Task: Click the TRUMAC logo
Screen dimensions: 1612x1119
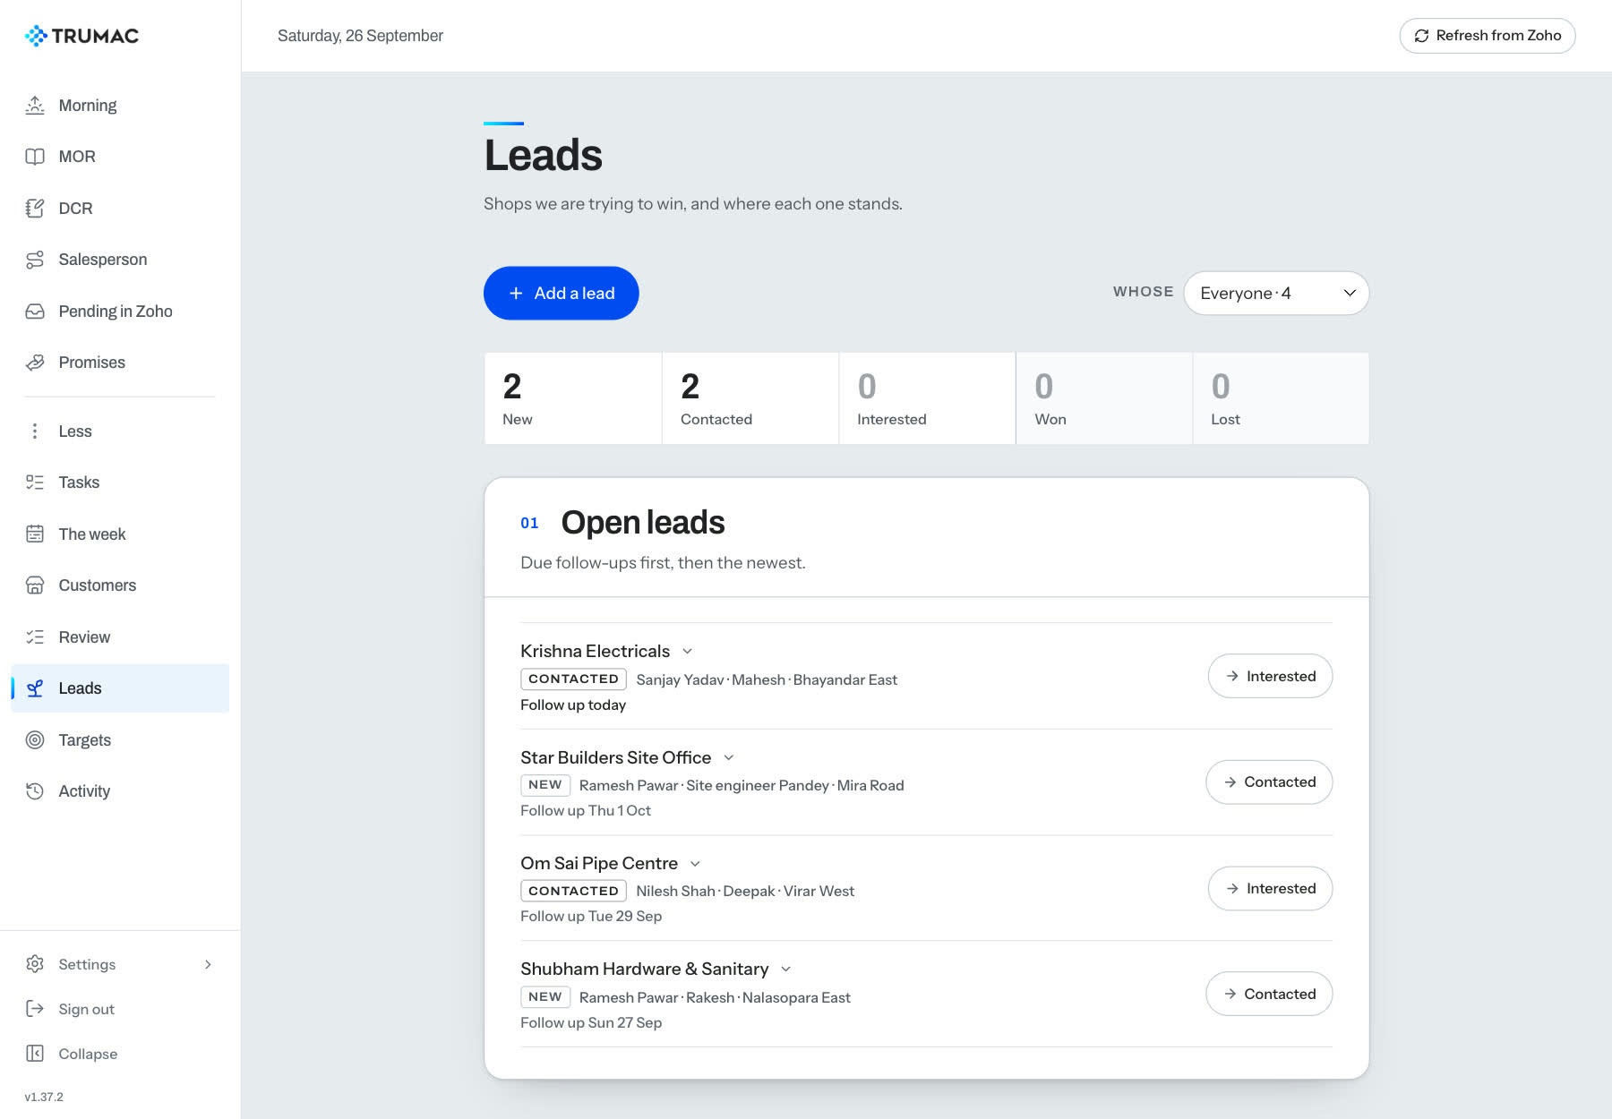Action: tap(81, 36)
